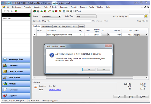
Task: Click the colored cubes products toolbar icon
Action: point(42,11)
